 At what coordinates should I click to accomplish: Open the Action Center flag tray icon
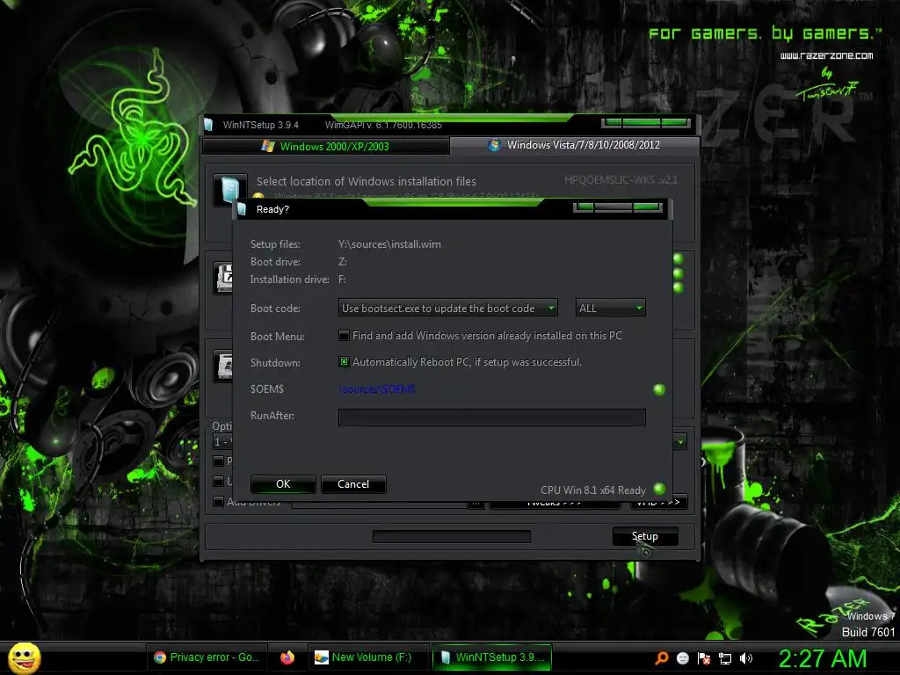coord(704,658)
